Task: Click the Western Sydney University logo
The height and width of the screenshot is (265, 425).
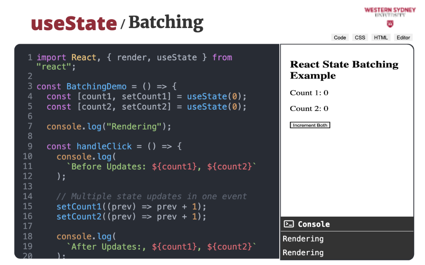Action: tap(390, 17)
